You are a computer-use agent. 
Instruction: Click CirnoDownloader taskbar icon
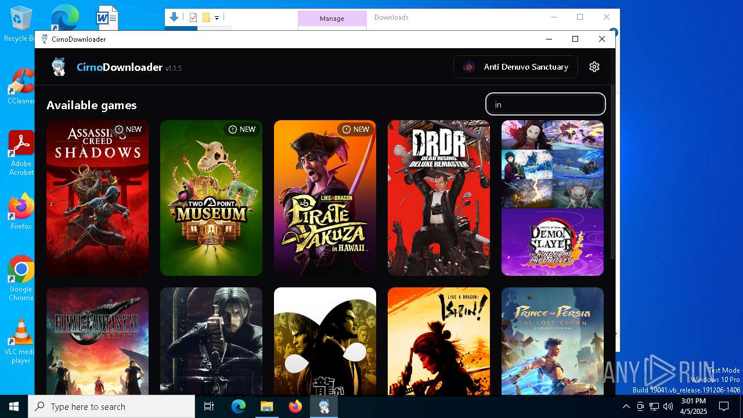[x=324, y=406]
